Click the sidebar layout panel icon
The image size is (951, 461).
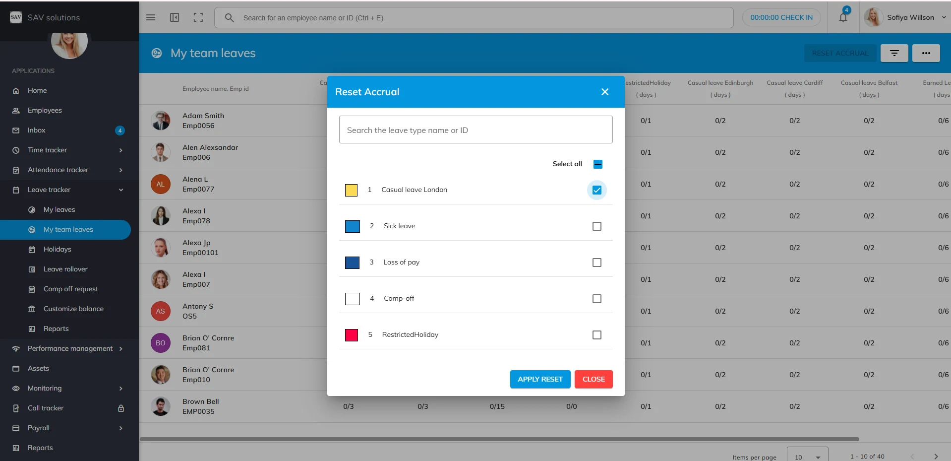pos(175,17)
